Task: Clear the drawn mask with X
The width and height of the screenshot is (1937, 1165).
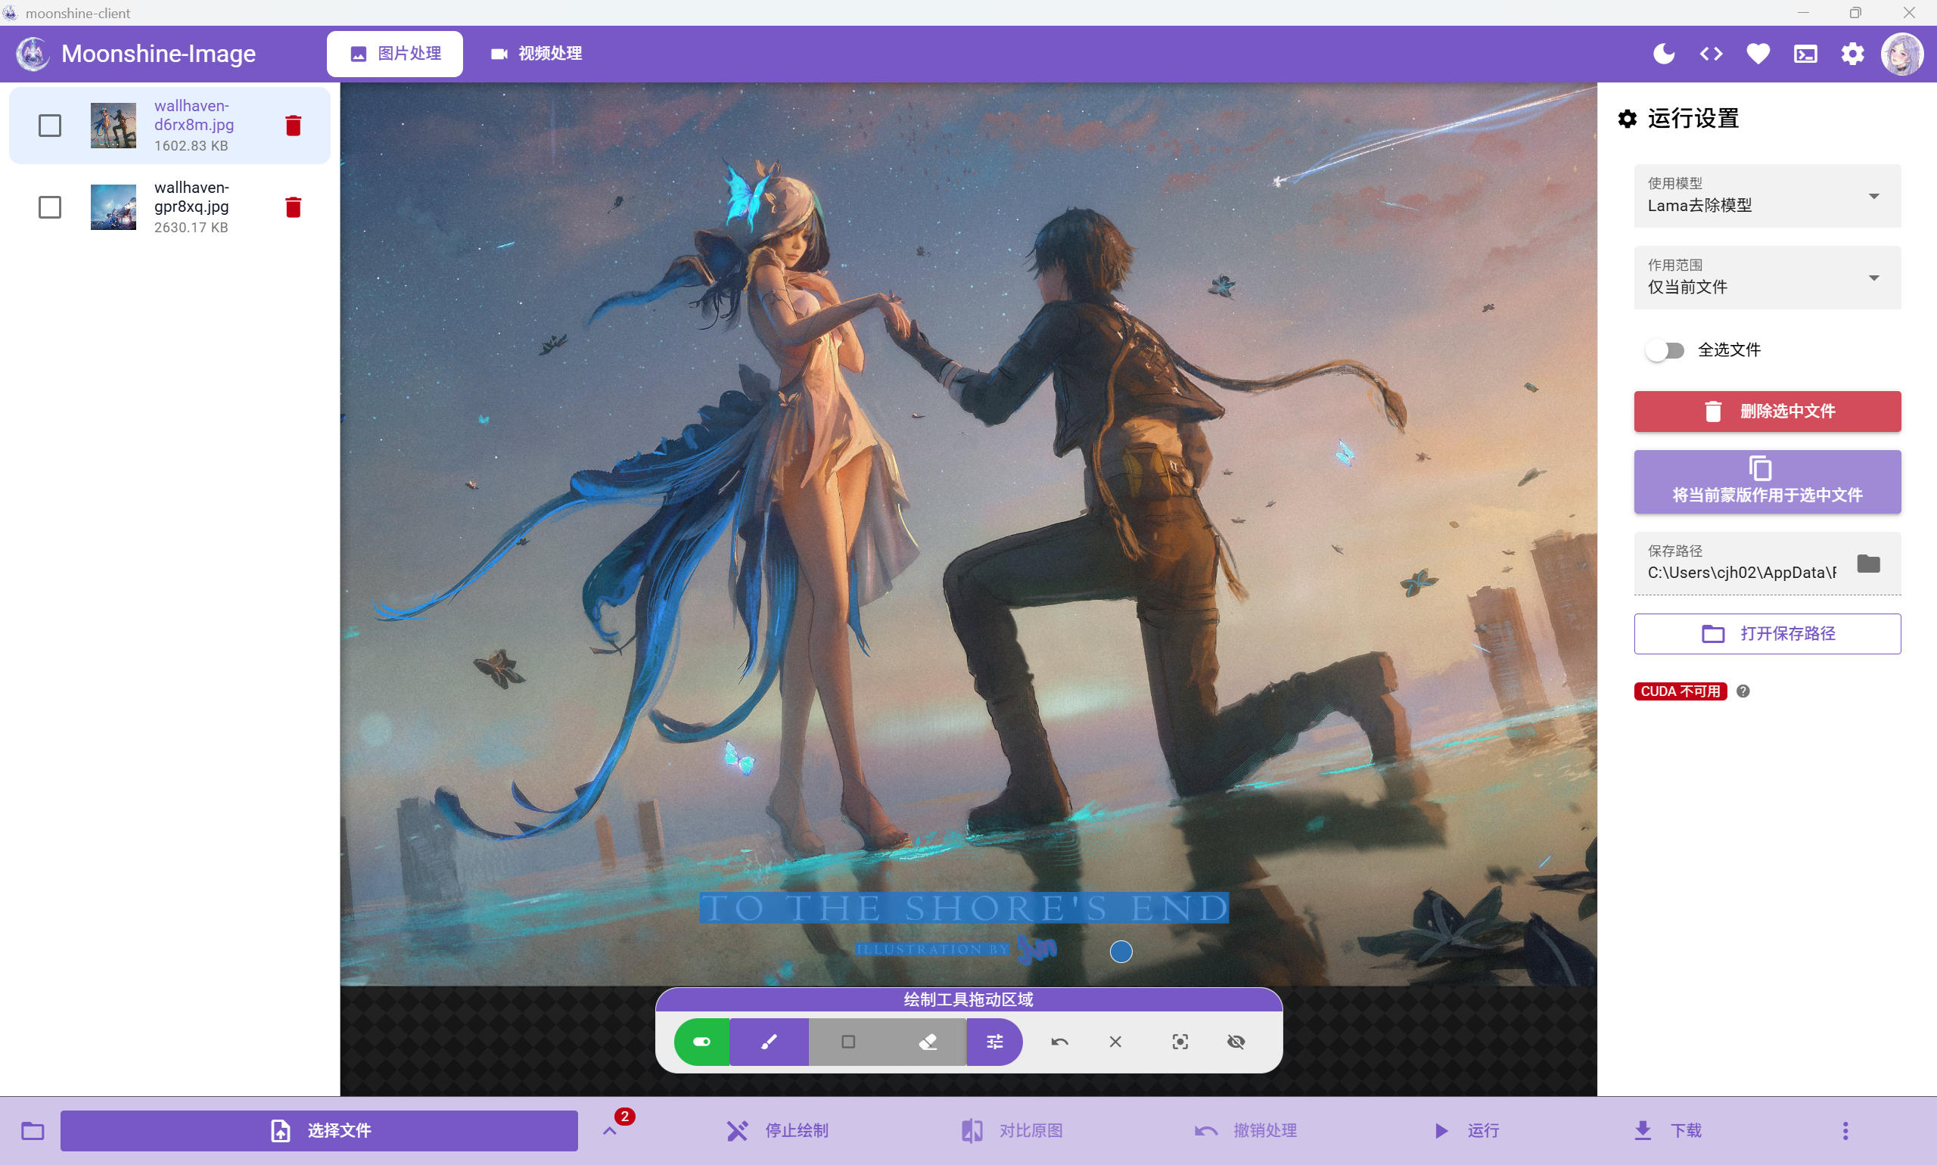Action: [x=1115, y=1042]
